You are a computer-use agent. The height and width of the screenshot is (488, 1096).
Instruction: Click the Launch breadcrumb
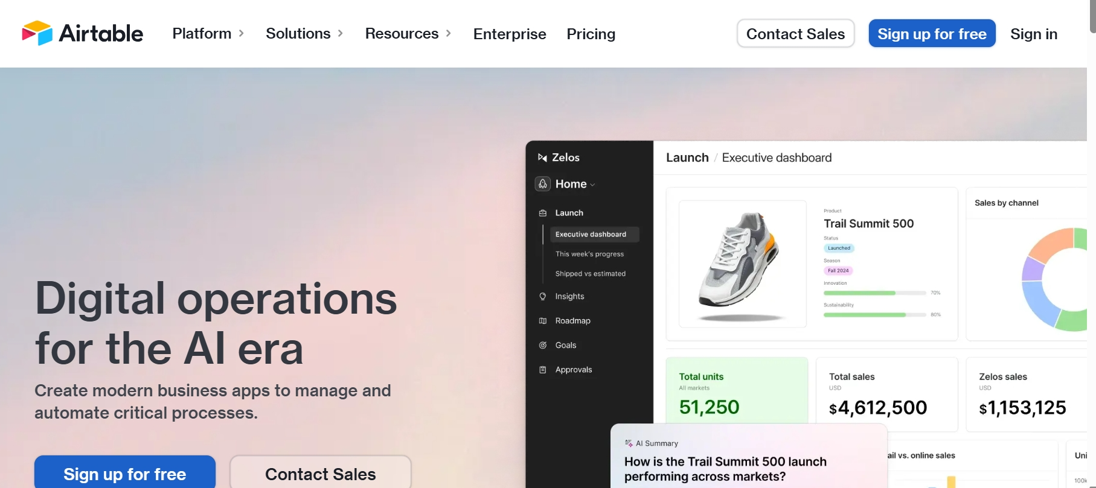coord(687,157)
